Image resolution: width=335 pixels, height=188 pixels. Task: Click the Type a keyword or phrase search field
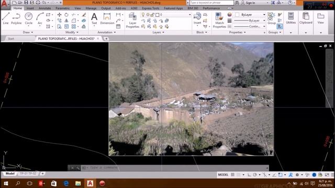(x=211, y=3)
